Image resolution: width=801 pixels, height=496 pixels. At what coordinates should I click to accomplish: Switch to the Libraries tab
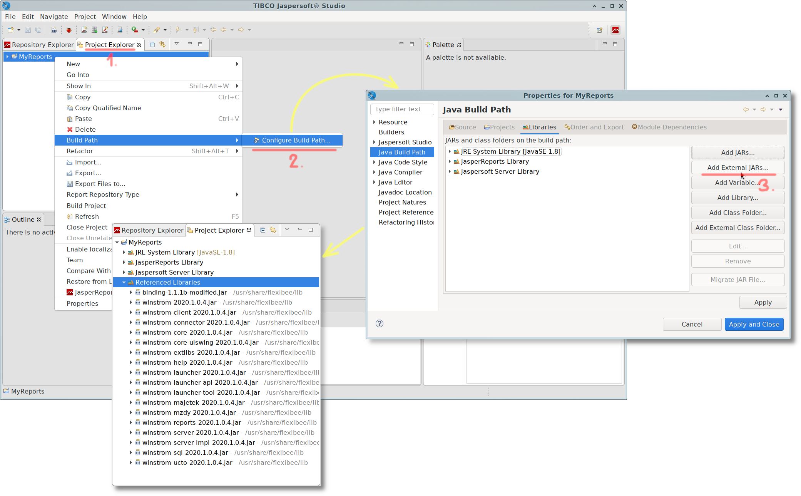click(539, 127)
